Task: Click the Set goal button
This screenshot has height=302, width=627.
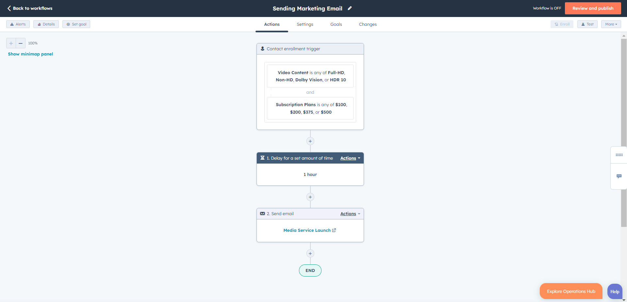Action: click(76, 24)
